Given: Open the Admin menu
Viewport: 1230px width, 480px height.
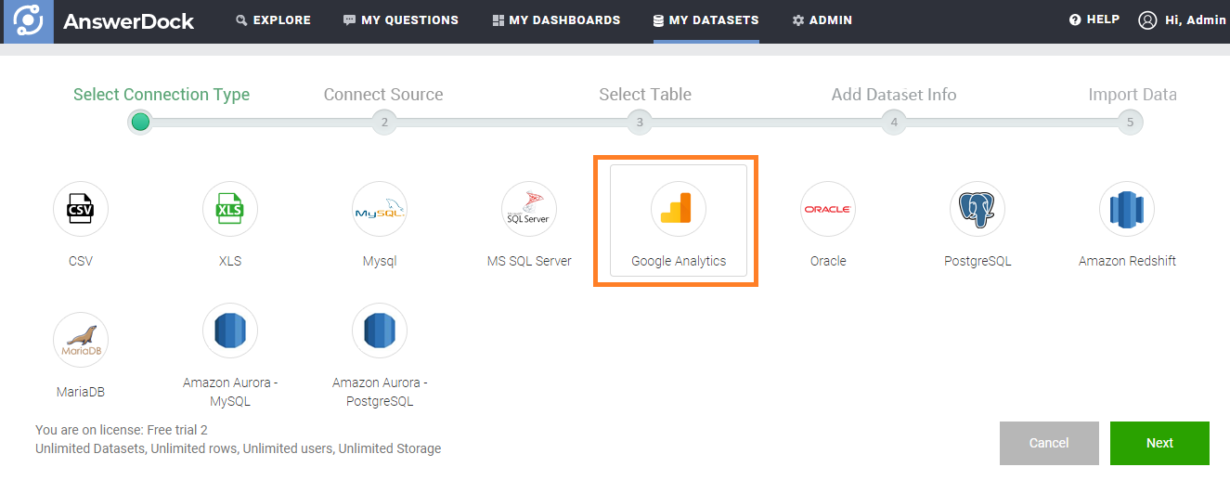Looking at the screenshot, I should point(822,20).
